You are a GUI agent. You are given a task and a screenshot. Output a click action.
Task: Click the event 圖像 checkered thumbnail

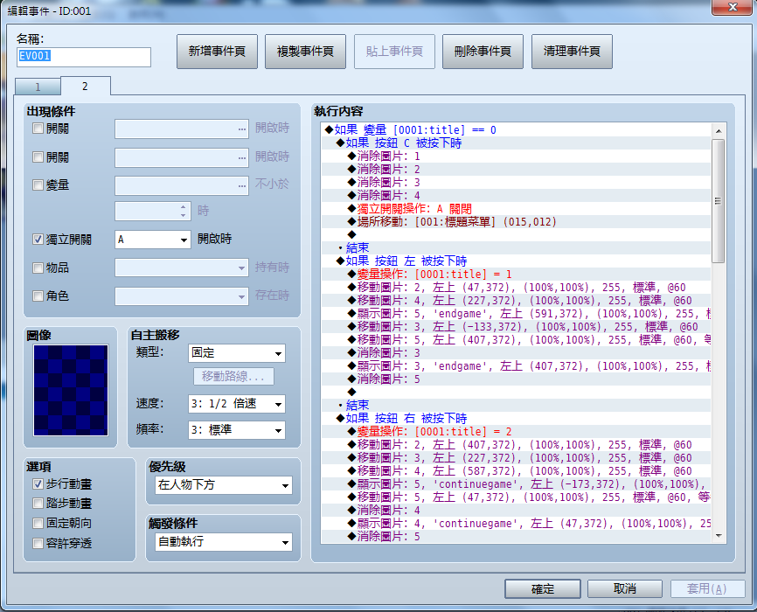(71, 390)
